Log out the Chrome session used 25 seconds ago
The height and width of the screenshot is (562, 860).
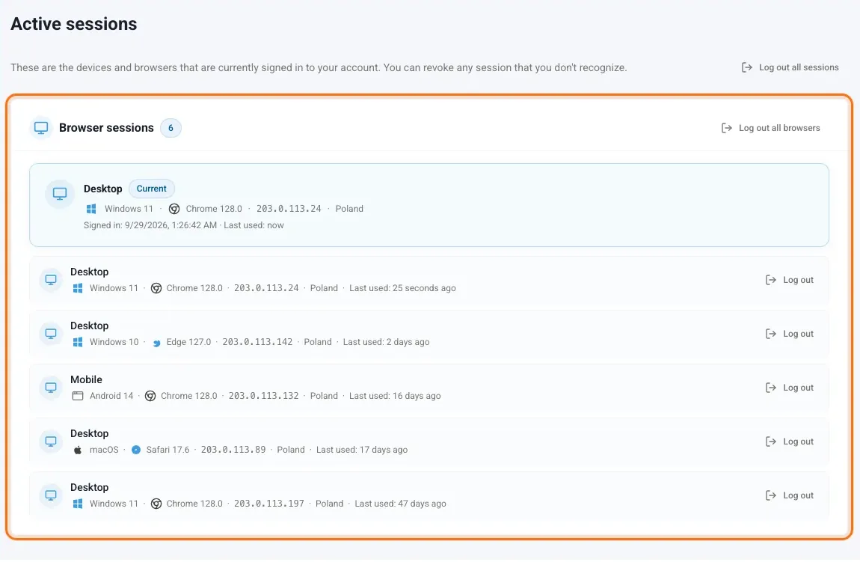tap(789, 280)
